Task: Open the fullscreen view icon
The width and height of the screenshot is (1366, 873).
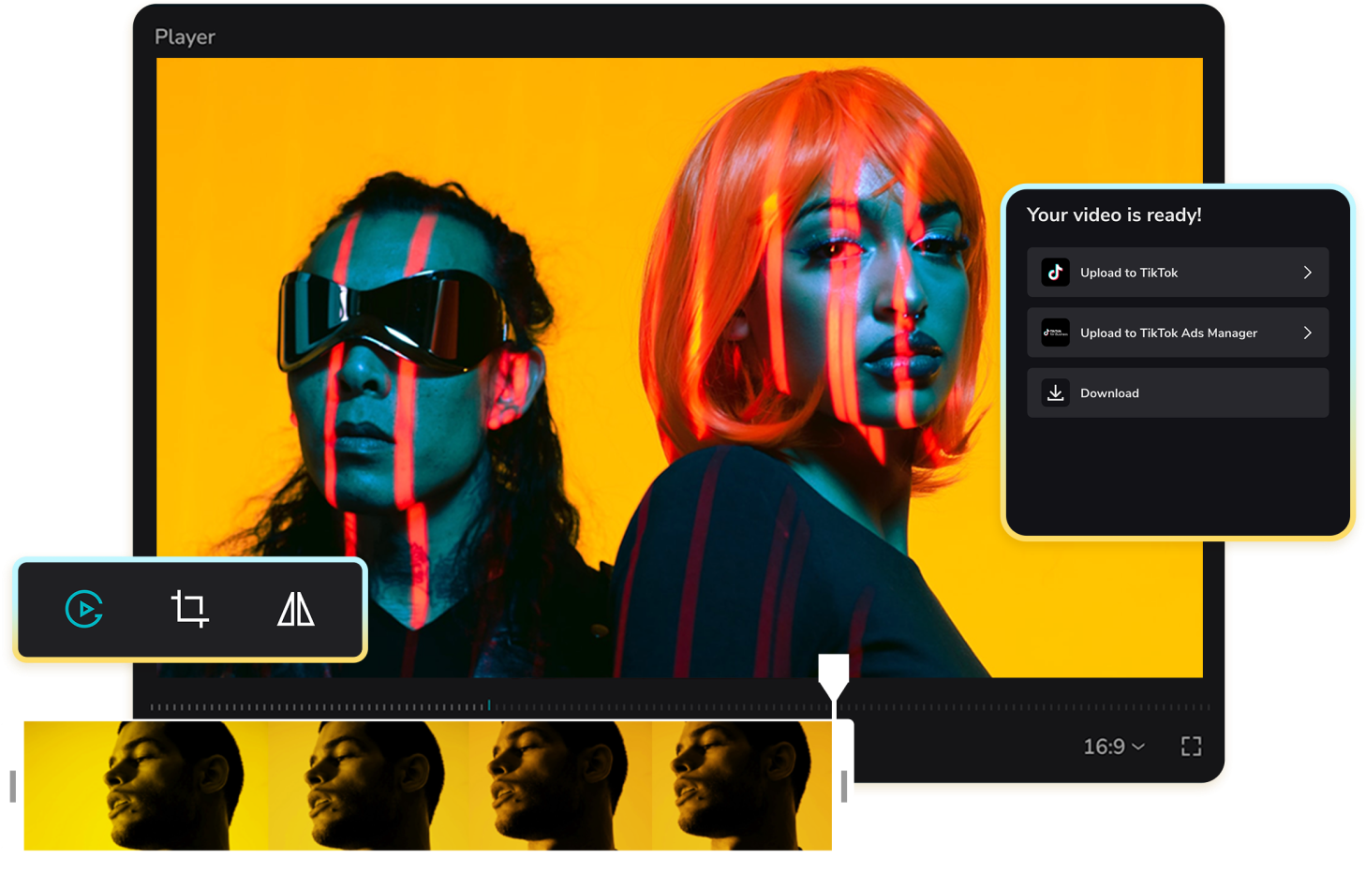Action: coord(1191,746)
